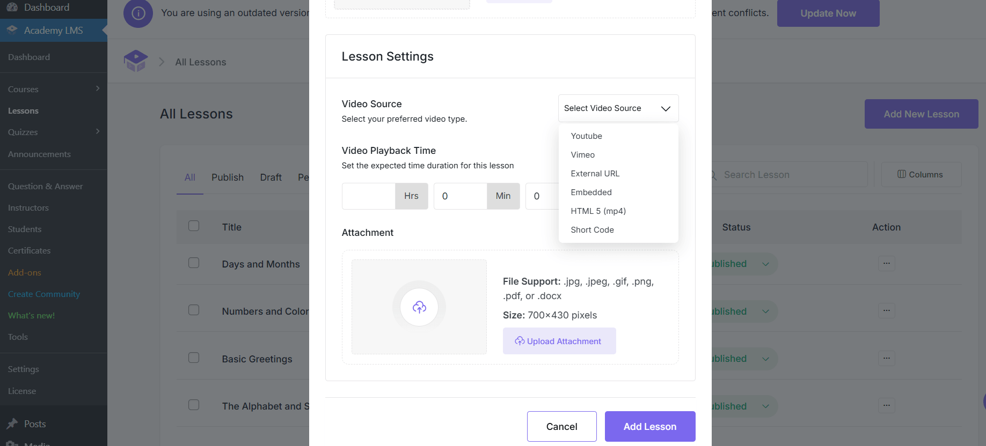This screenshot has height=446, width=986.
Task: Open Lessons in the sidebar menu
Action: [23, 111]
